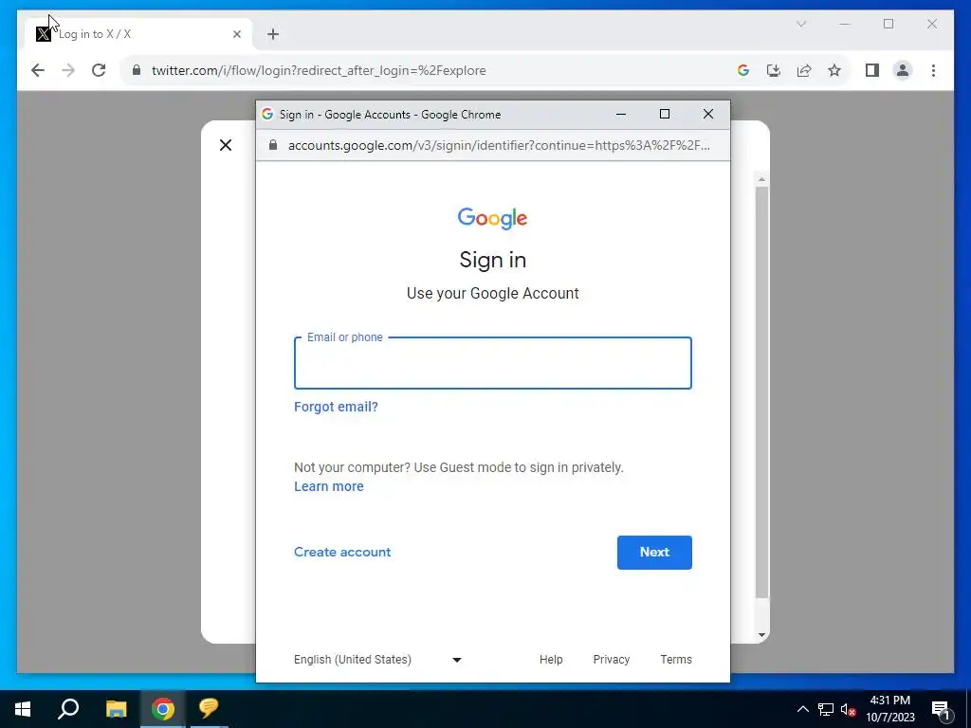Reload the twitter.com page
Image resolution: width=971 pixels, height=728 pixels.
[99, 70]
